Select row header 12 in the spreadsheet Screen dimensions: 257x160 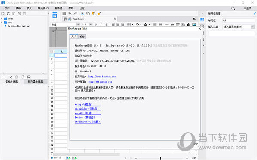coord(52,98)
